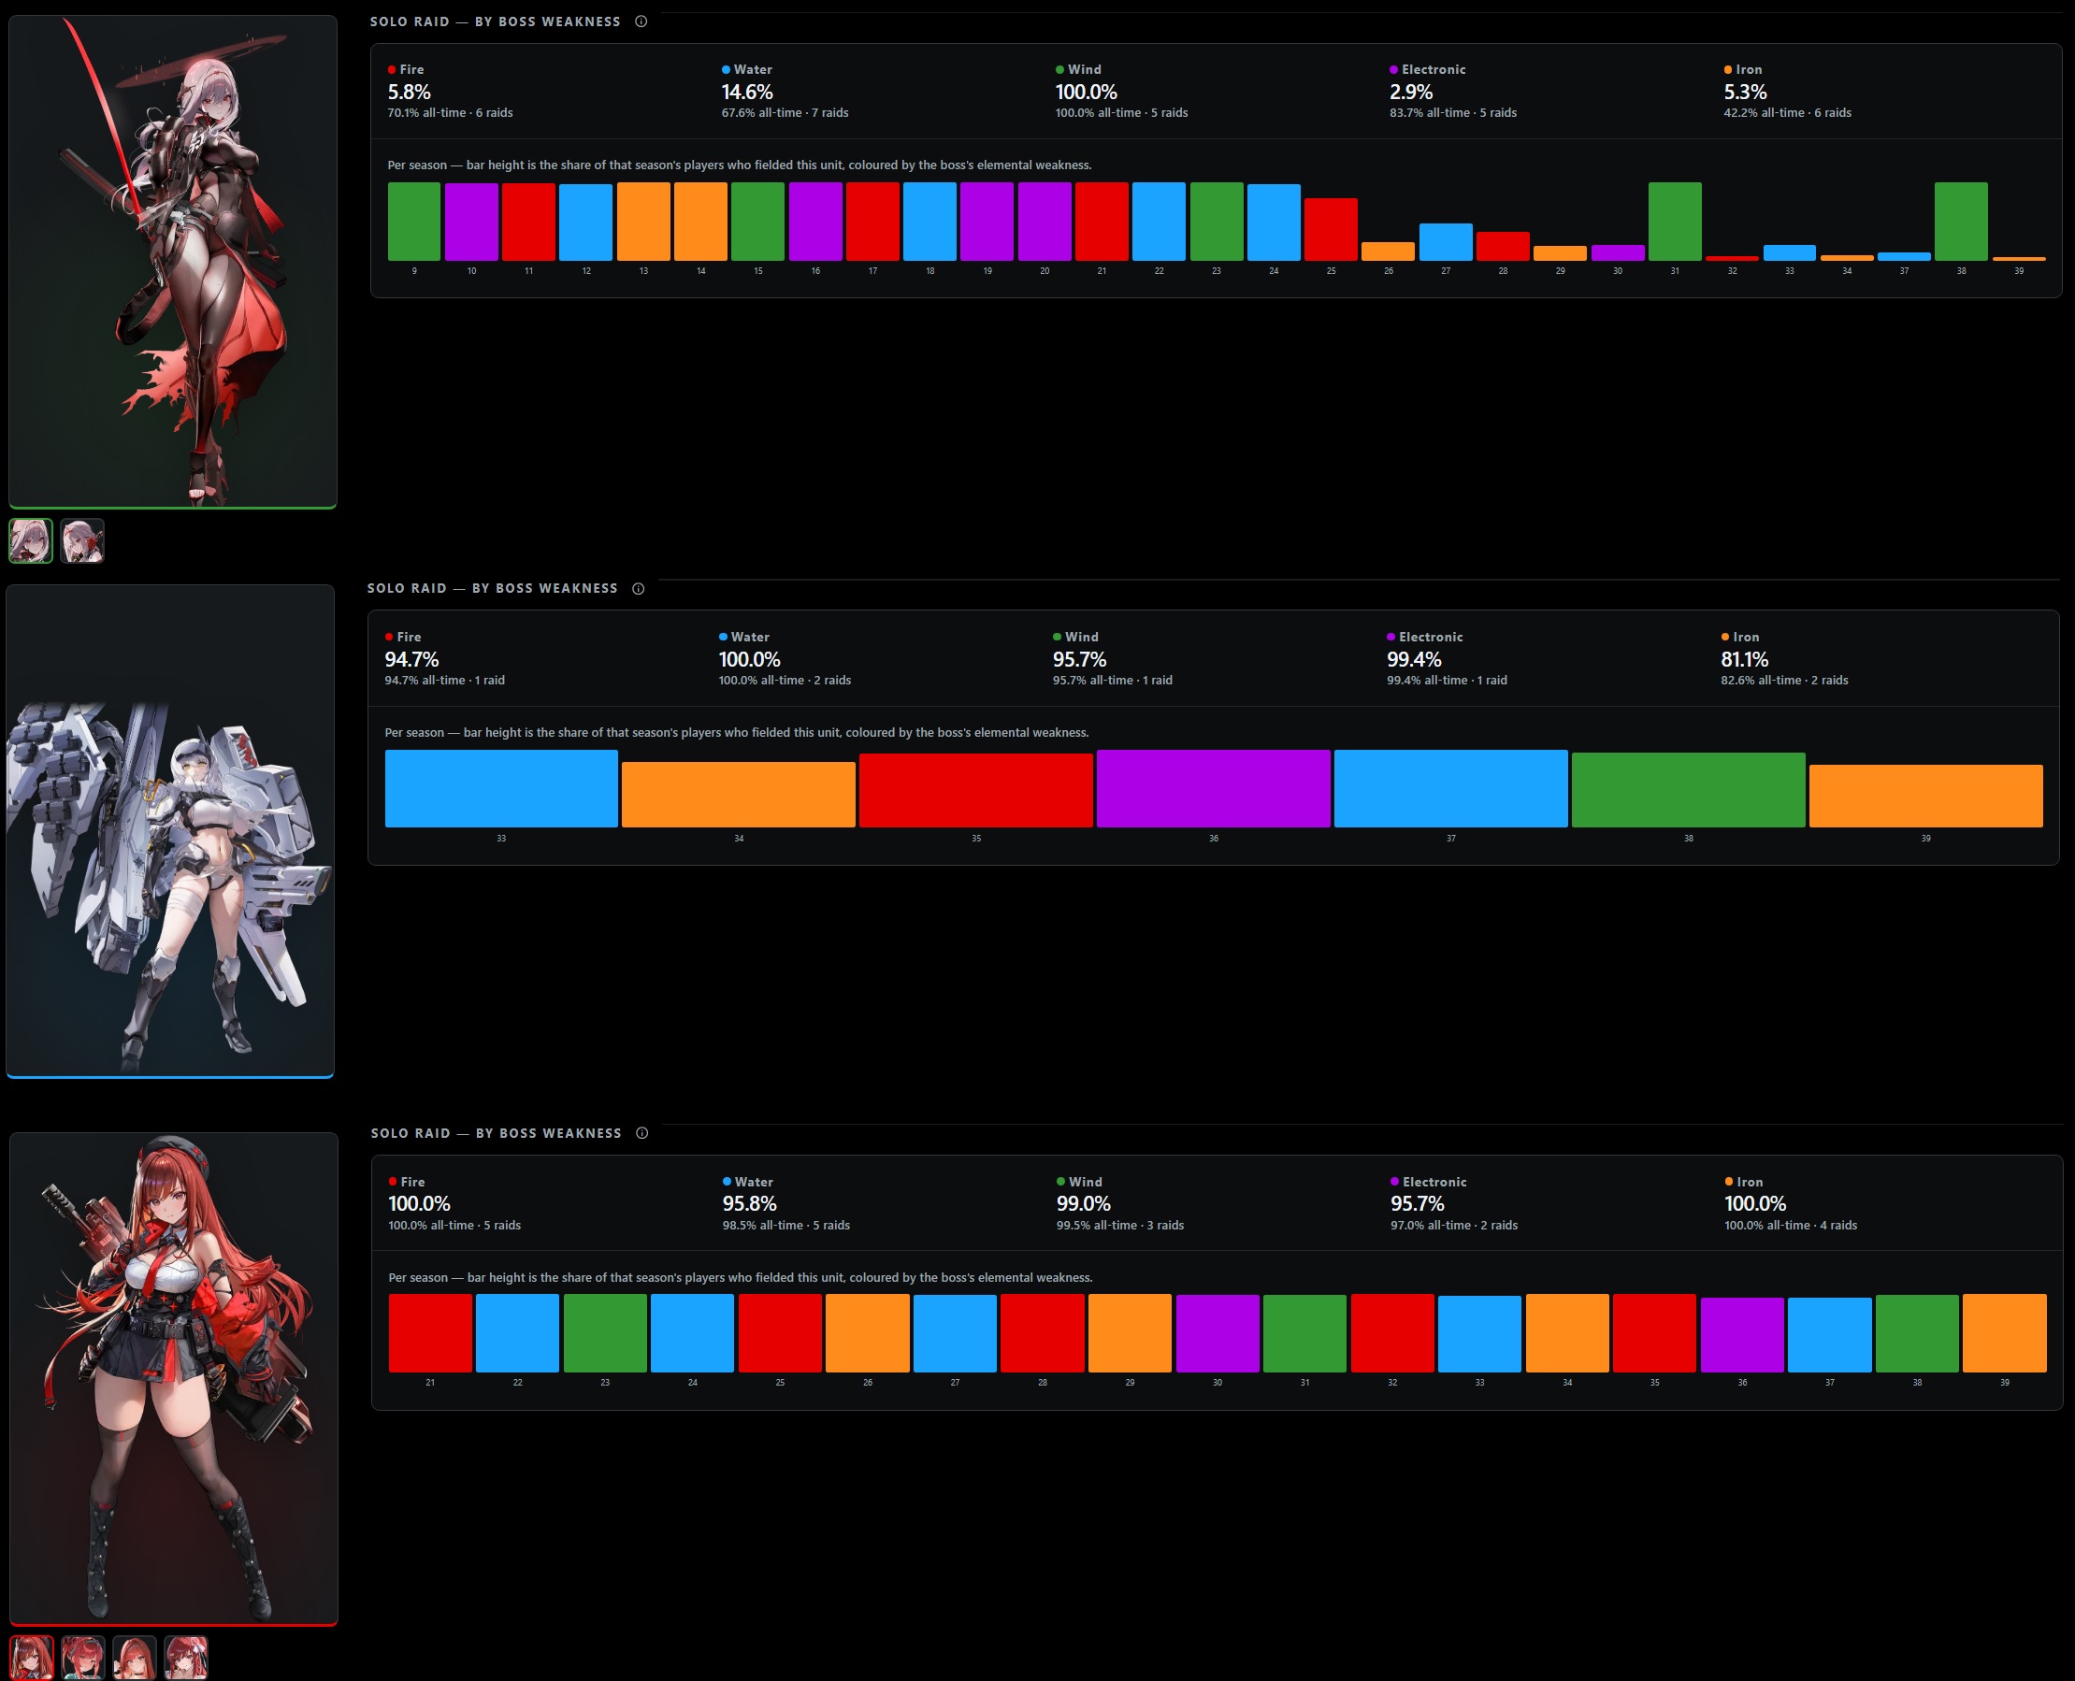
Task: Click the purple season 36 bar in the middle chart
Action: click(1213, 788)
